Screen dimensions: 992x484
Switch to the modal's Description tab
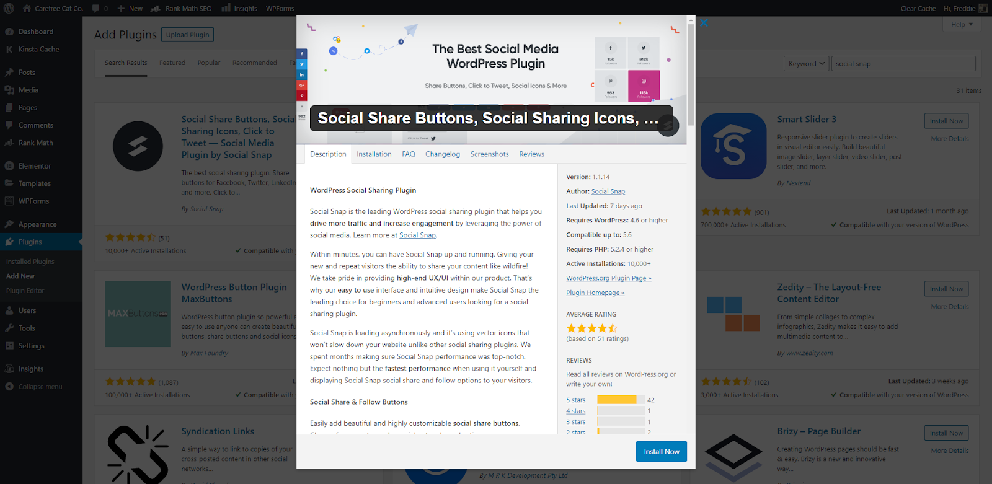tap(328, 154)
